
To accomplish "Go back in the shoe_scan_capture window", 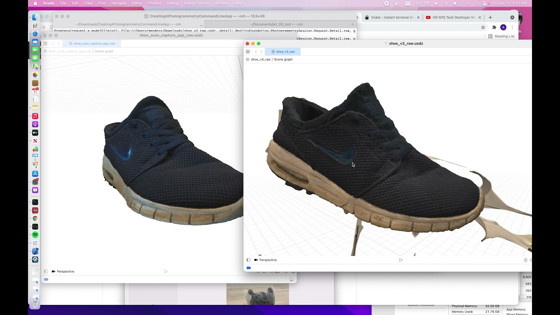I will coord(53,44).
